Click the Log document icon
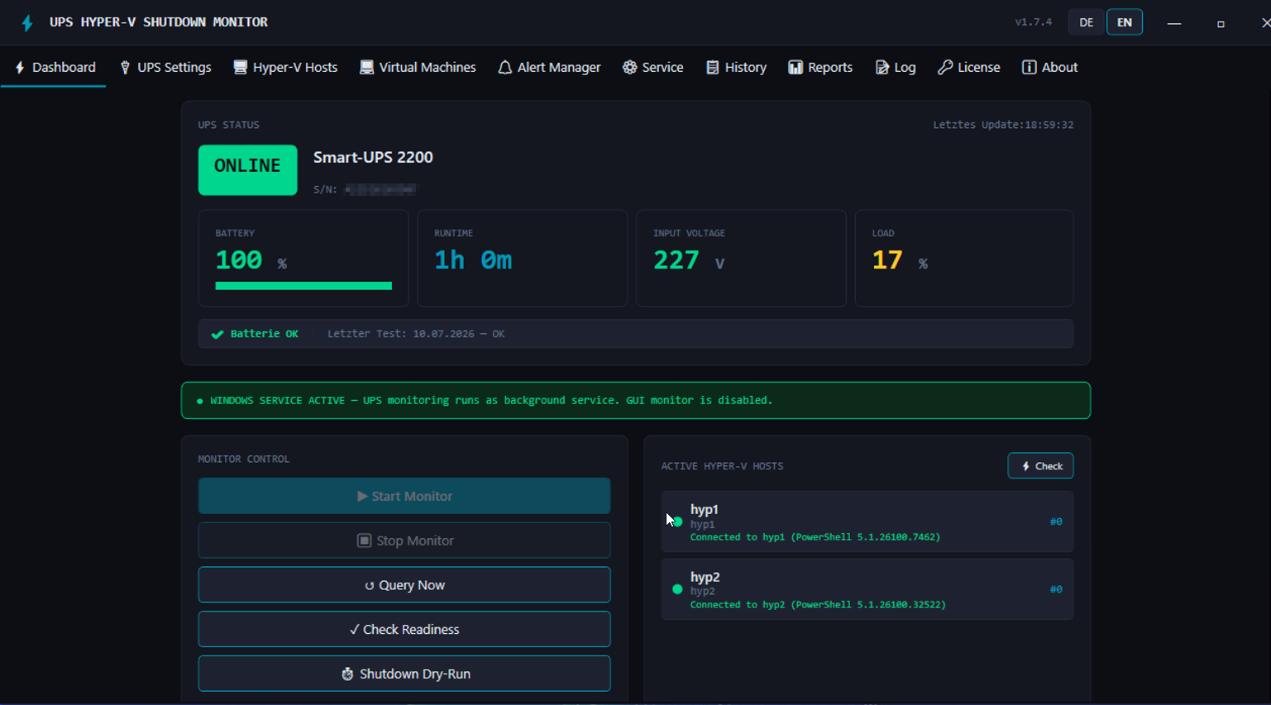This screenshot has height=705, width=1271. [882, 68]
